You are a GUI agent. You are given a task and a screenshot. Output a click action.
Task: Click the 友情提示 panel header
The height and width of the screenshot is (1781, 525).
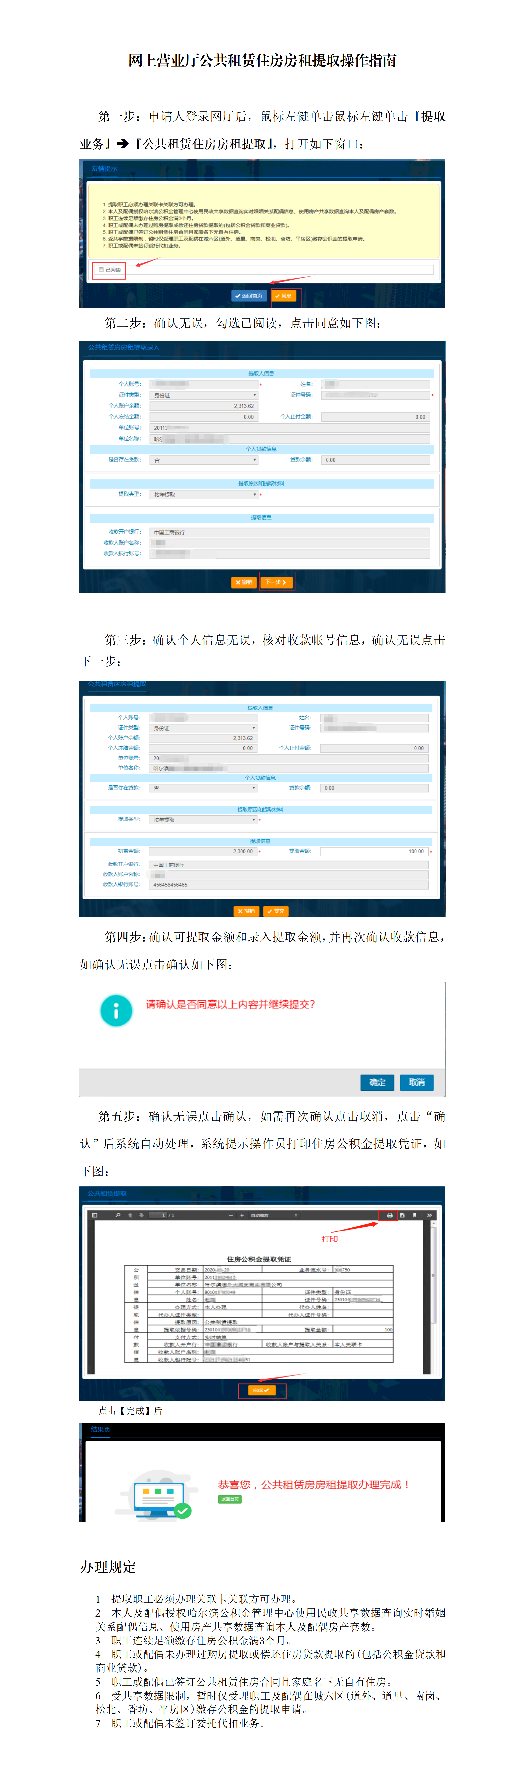point(104,168)
